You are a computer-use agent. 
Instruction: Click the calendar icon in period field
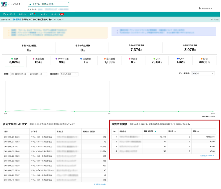13,74
